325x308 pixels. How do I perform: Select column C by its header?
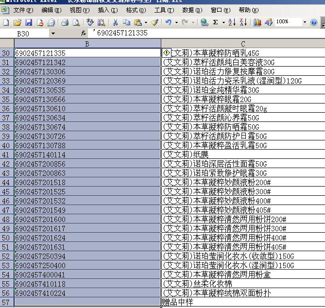pos(243,44)
